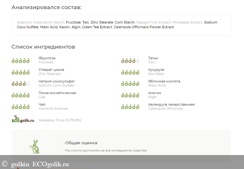Open the Стеарат цинка ingredient link
This screenshot has height=169, width=244.
coord(51,70)
